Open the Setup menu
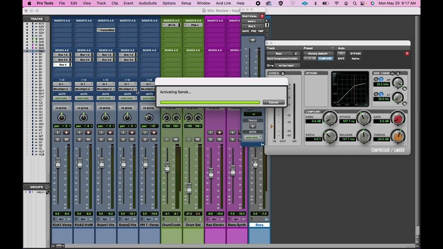The width and height of the screenshot is (443, 249). (186, 3)
